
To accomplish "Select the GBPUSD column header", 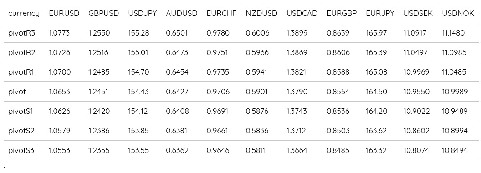I will click(104, 14).
